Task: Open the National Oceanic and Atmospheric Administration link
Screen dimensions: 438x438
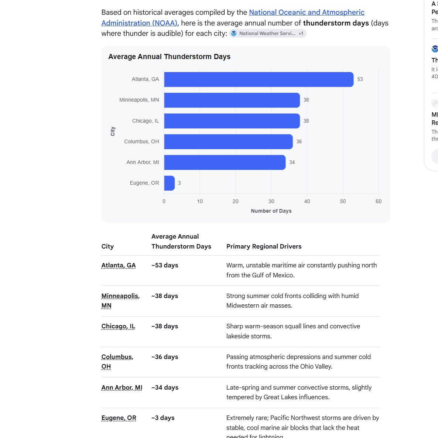Action: (x=307, y=13)
